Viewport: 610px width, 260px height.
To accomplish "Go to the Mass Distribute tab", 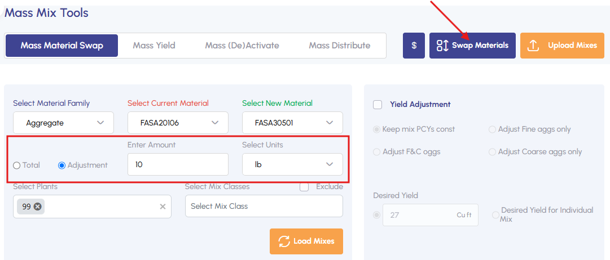I will (x=340, y=46).
